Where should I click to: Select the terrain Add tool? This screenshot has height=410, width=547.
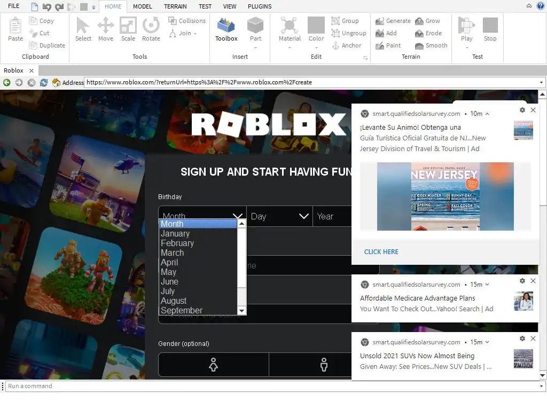386,33
